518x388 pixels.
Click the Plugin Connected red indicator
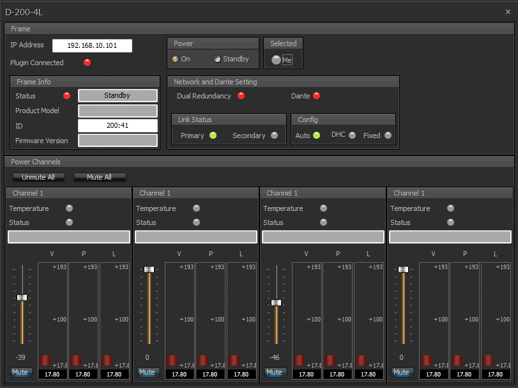88,63
